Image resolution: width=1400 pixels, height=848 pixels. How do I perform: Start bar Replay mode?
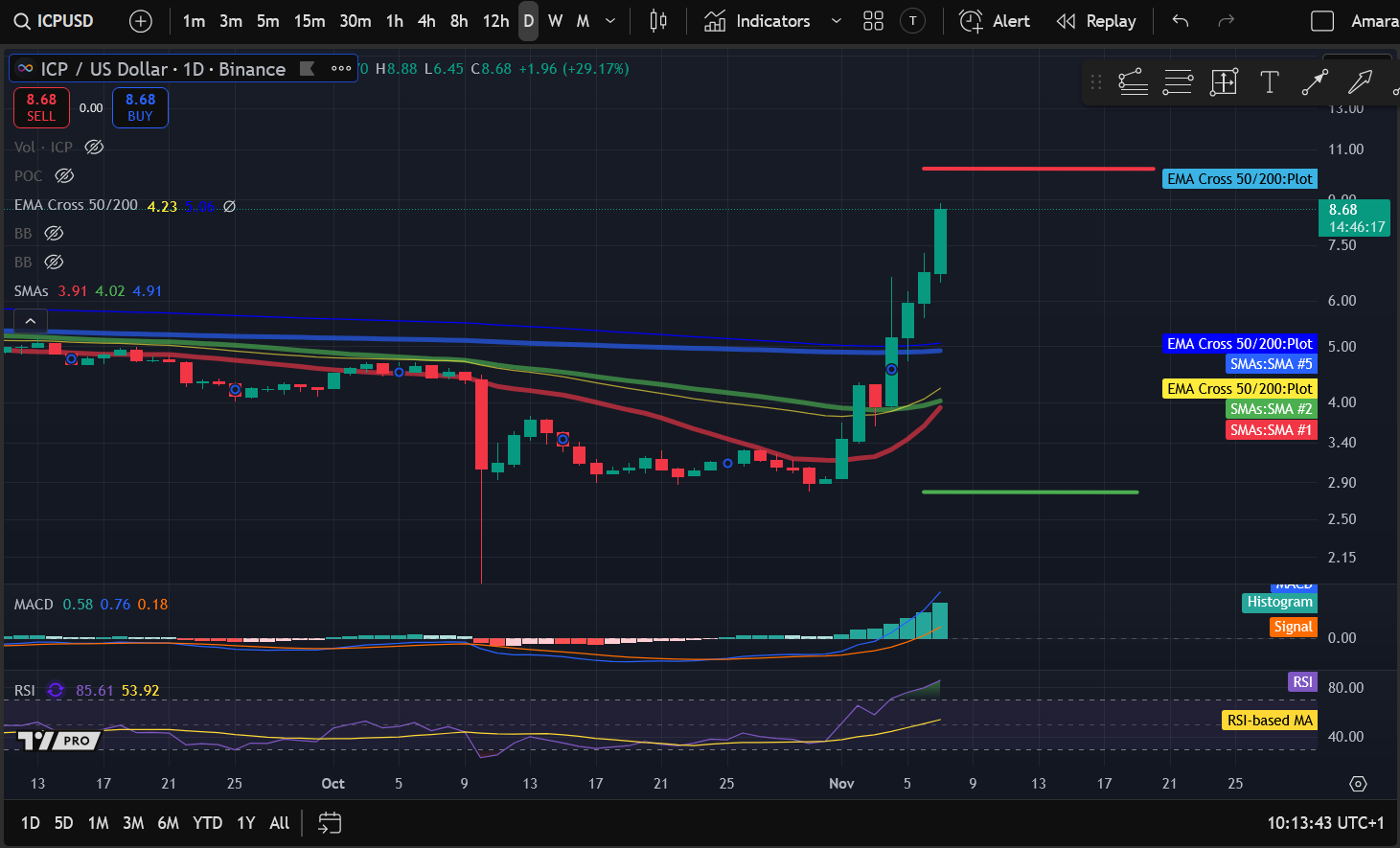point(1096,20)
